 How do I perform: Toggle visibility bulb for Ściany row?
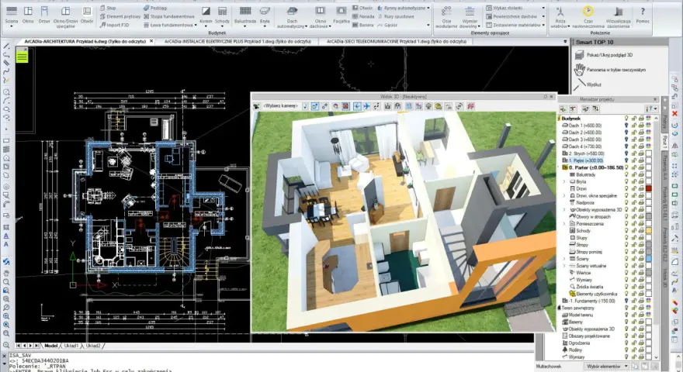pos(626,259)
